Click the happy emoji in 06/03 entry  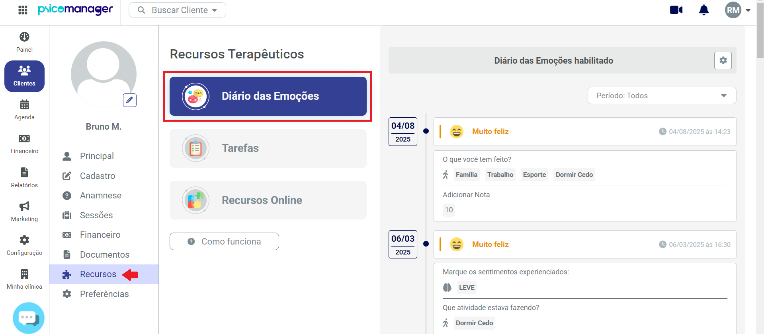pyautogui.click(x=457, y=244)
